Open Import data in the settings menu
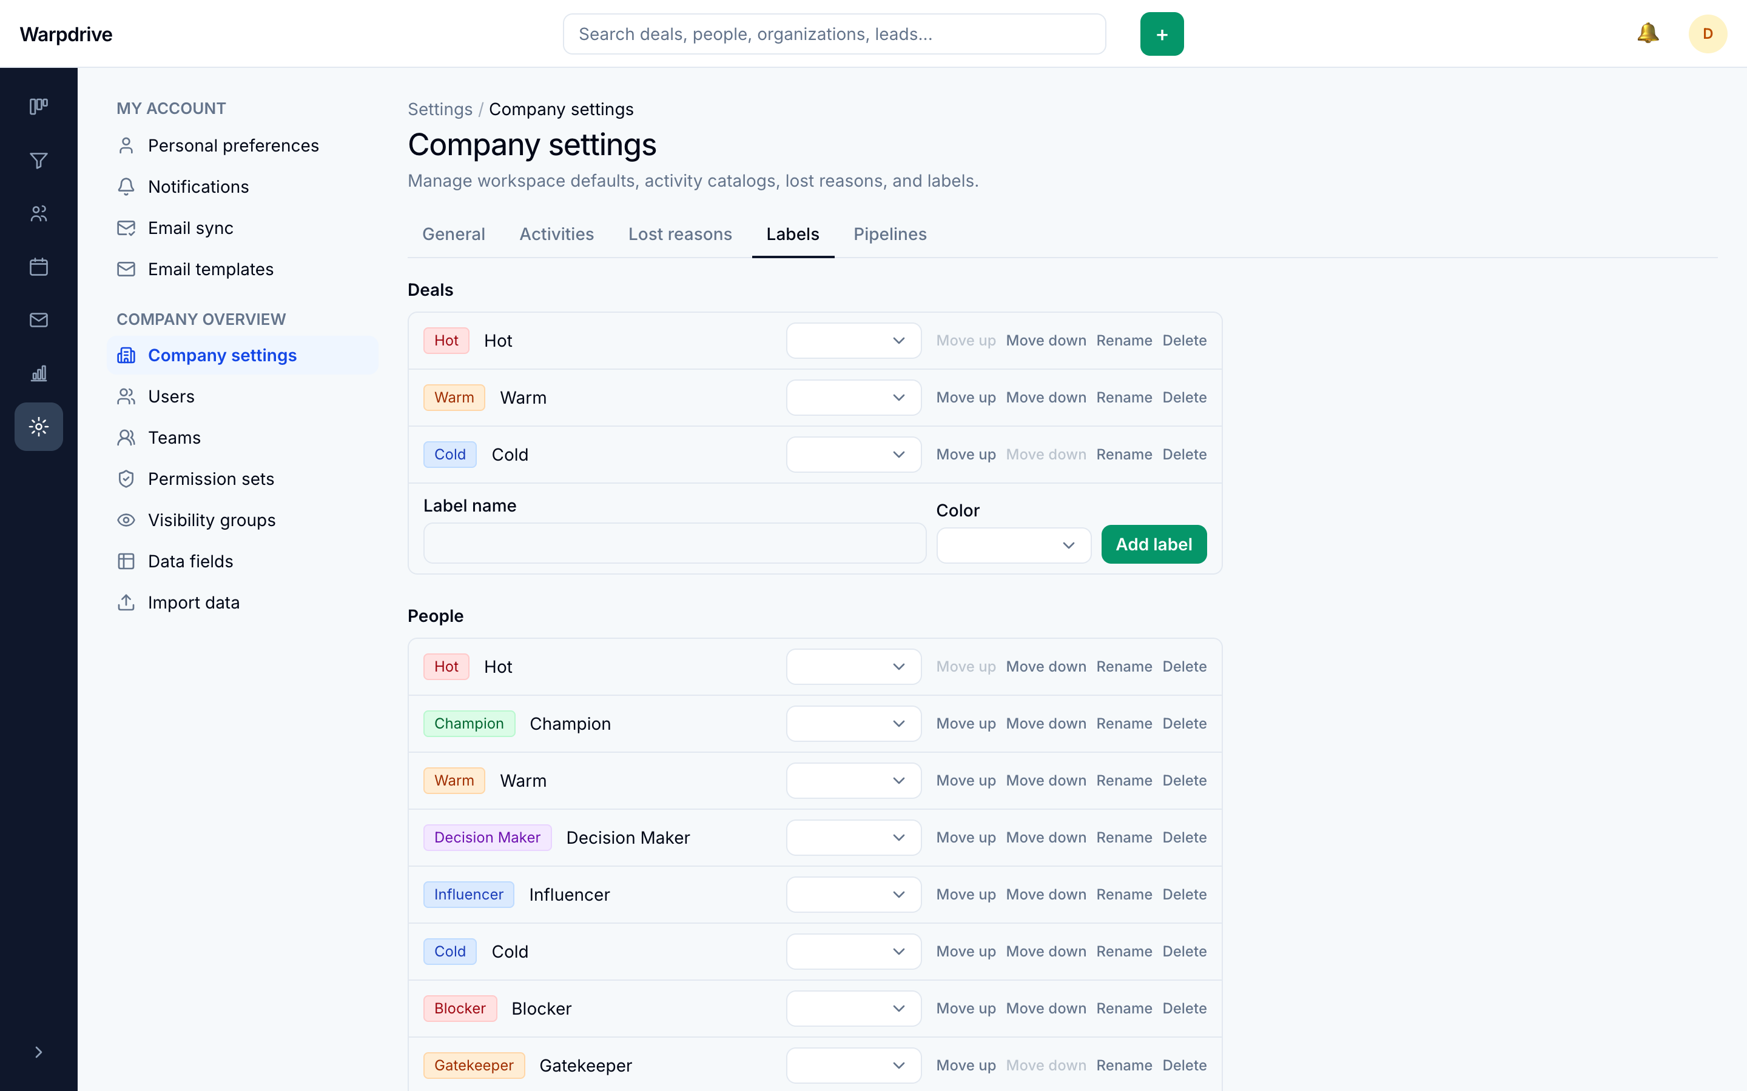This screenshot has height=1091, width=1747. click(x=243, y=602)
